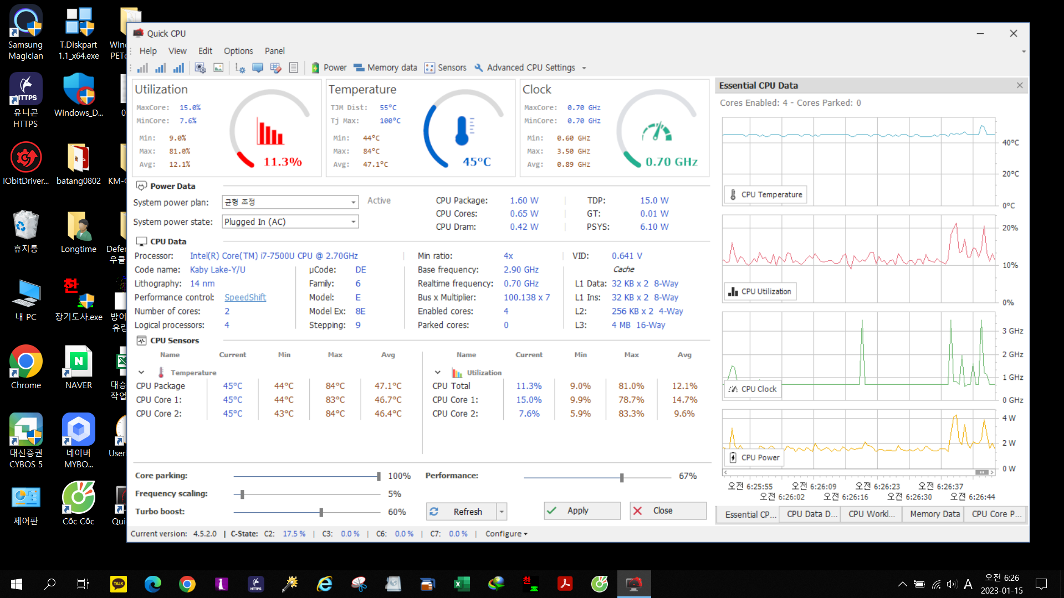Switch to Memory Data tab
Screen dimensions: 1064x598
(934, 514)
